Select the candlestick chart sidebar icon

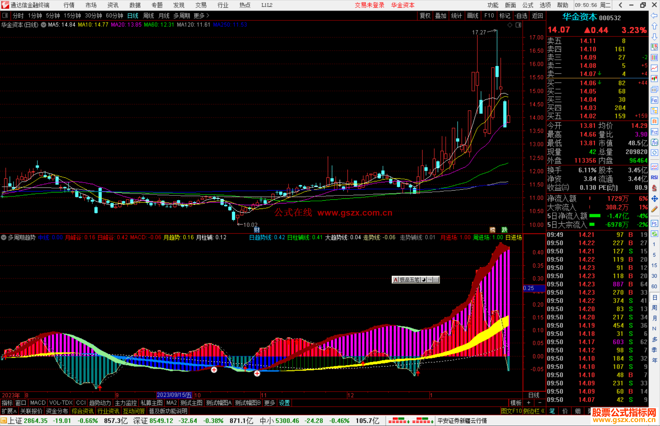(x=654, y=79)
